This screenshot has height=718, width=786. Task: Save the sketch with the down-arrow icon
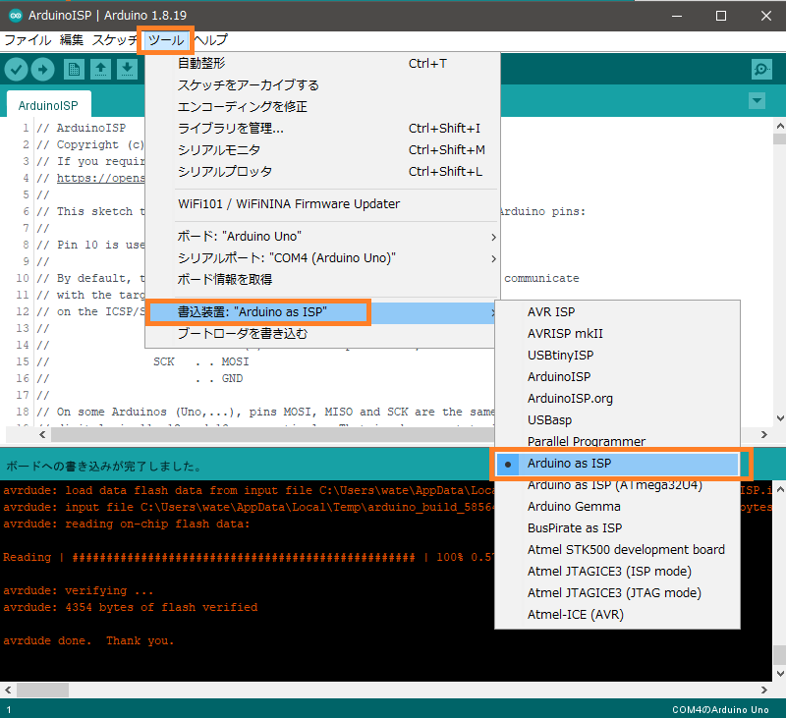128,69
